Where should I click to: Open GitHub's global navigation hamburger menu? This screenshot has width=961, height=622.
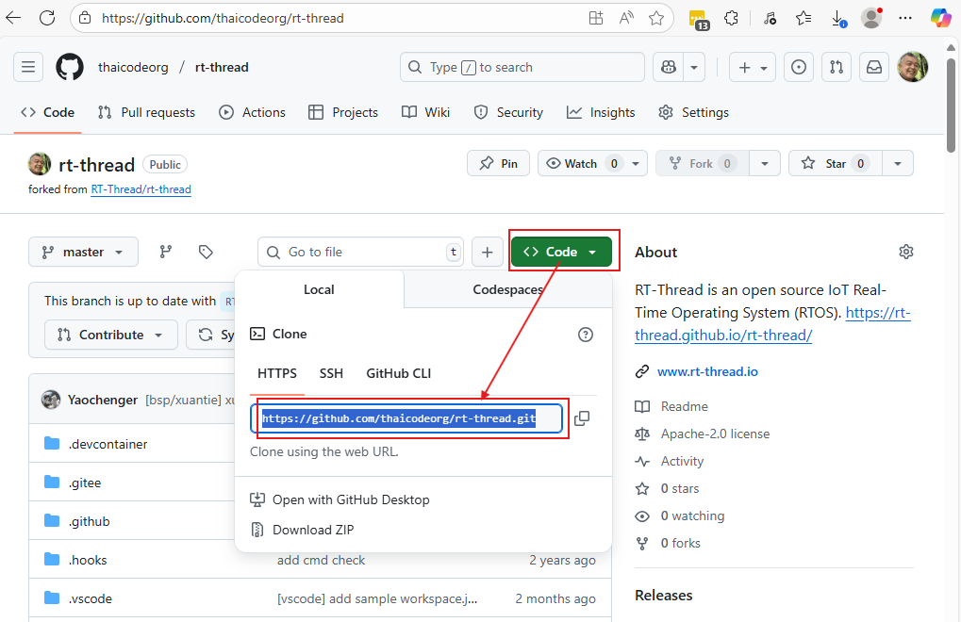point(27,66)
